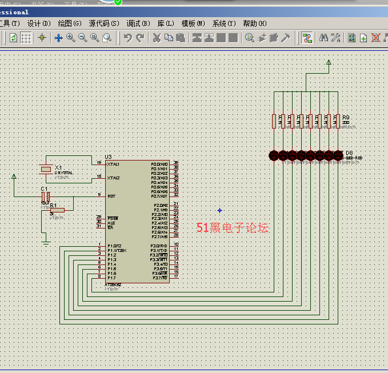Open the Design Explorer icon
This screenshot has height=373, width=388.
click(x=351, y=38)
